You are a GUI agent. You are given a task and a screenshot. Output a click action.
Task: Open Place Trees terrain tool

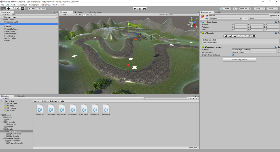pos(245,36)
